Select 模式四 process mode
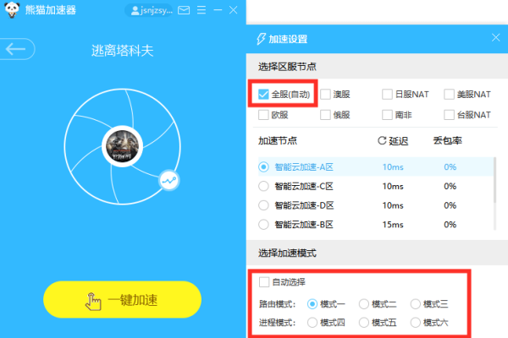508x338 pixels. click(312, 323)
